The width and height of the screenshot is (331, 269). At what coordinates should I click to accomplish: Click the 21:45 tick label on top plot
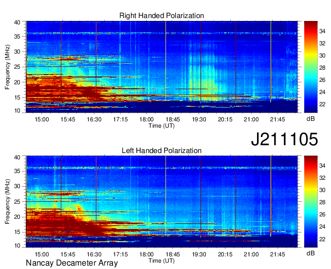tap(277, 119)
